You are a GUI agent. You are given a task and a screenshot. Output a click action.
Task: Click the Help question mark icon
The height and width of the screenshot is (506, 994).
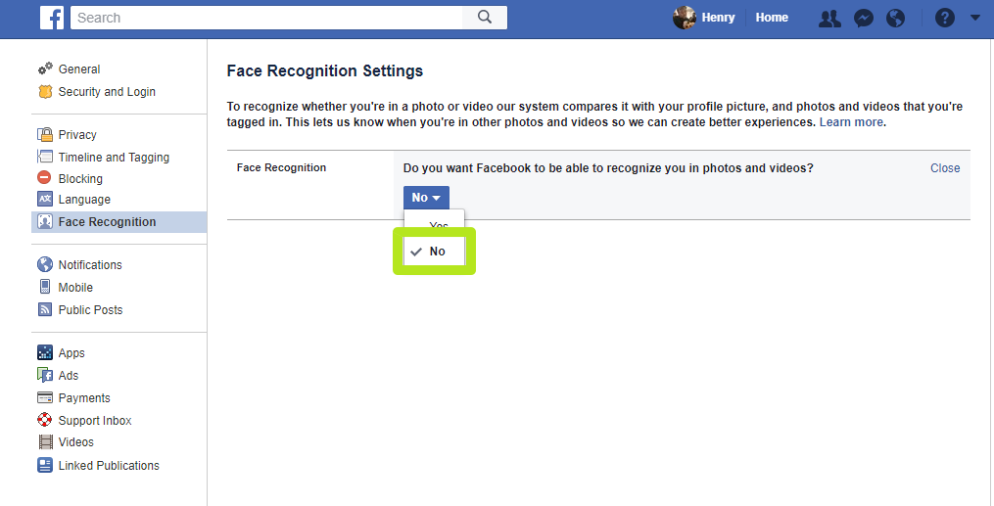pyautogui.click(x=944, y=18)
